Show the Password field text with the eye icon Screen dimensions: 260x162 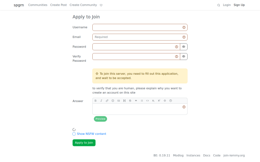184,47
